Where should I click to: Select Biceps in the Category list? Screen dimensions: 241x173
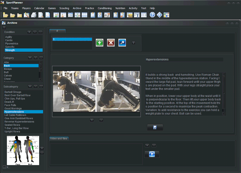pyautogui.click(x=21, y=69)
